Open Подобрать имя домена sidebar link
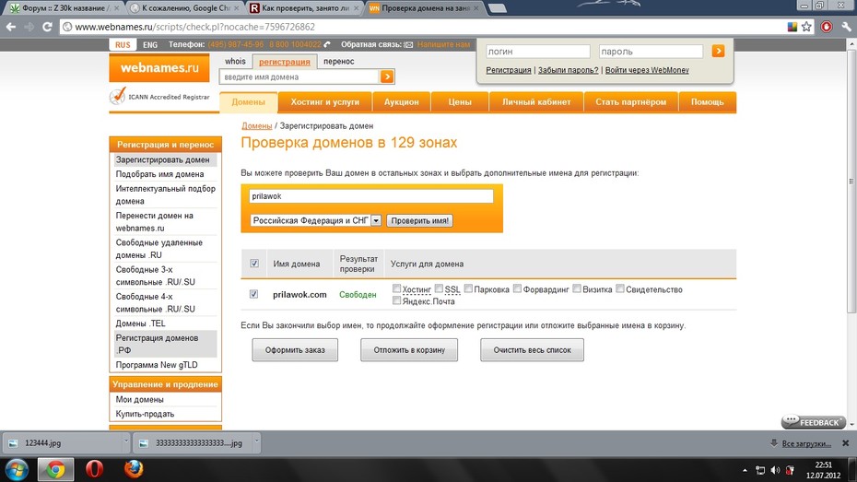This screenshot has height=482, width=857. pyautogui.click(x=159, y=174)
